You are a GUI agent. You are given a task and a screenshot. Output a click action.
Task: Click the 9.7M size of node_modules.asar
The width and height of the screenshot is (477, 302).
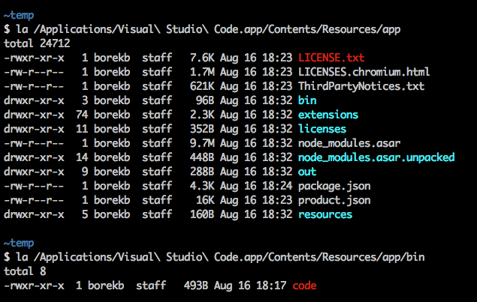(202, 143)
